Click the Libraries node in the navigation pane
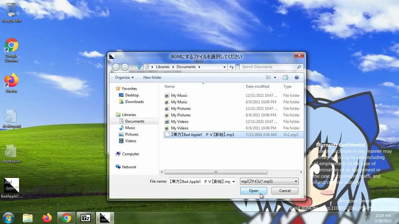399x224 pixels. click(129, 115)
